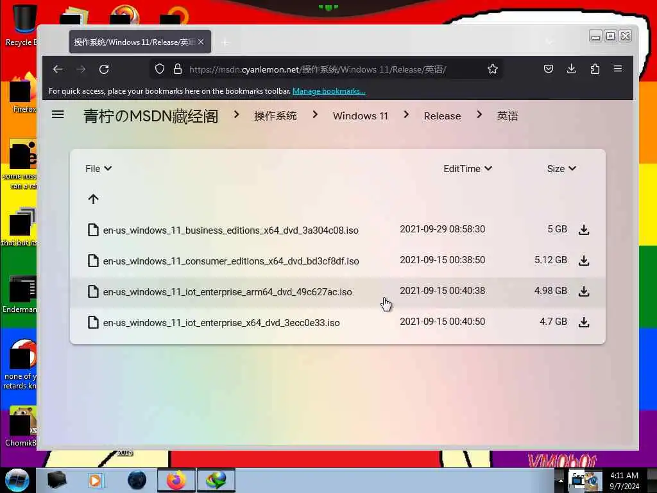Open the shield tracking protection icon
The height and width of the screenshot is (493, 657).
159,69
